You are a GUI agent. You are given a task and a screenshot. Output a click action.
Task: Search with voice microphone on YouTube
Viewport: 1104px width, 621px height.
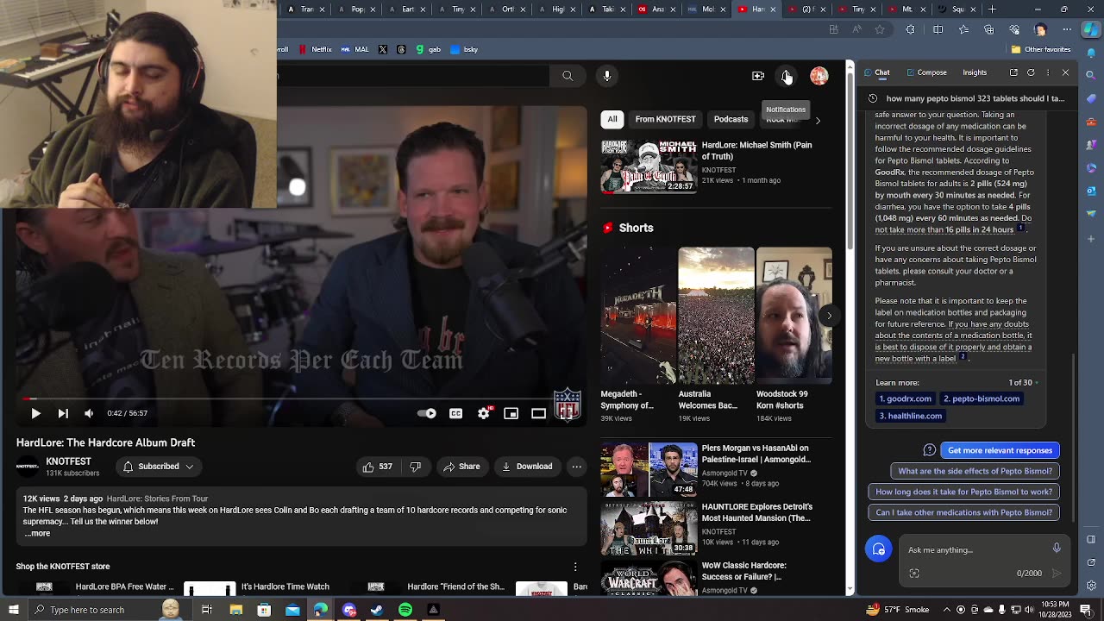[607, 76]
